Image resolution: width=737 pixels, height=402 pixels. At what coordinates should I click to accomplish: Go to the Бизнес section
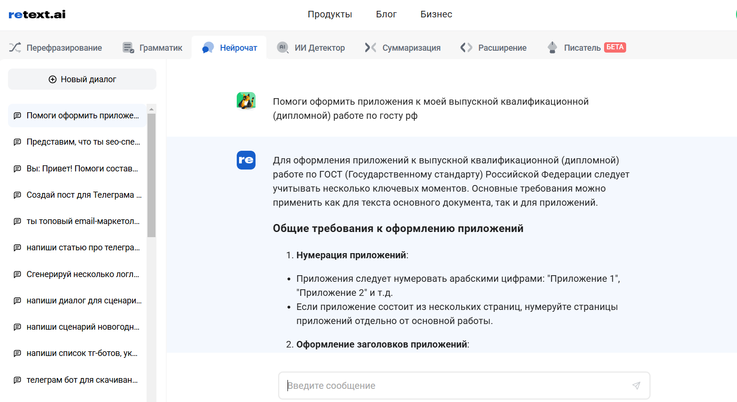click(436, 15)
